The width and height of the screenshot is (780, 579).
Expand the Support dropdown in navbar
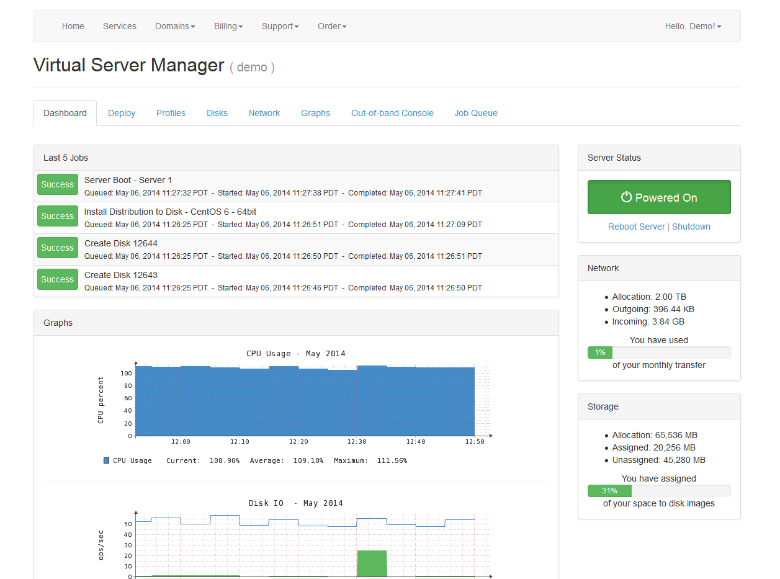(280, 26)
